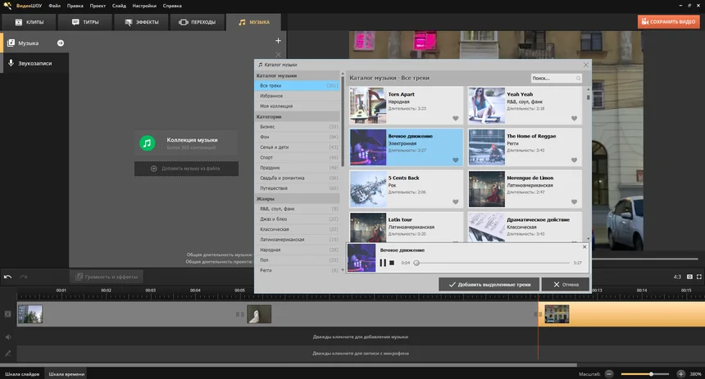
Task: Open the Слайд menu
Action: [119, 6]
